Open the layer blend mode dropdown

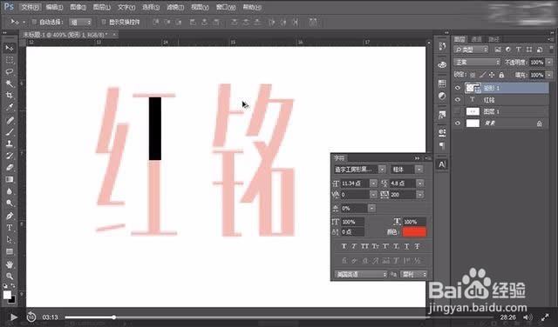click(x=477, y=62)
